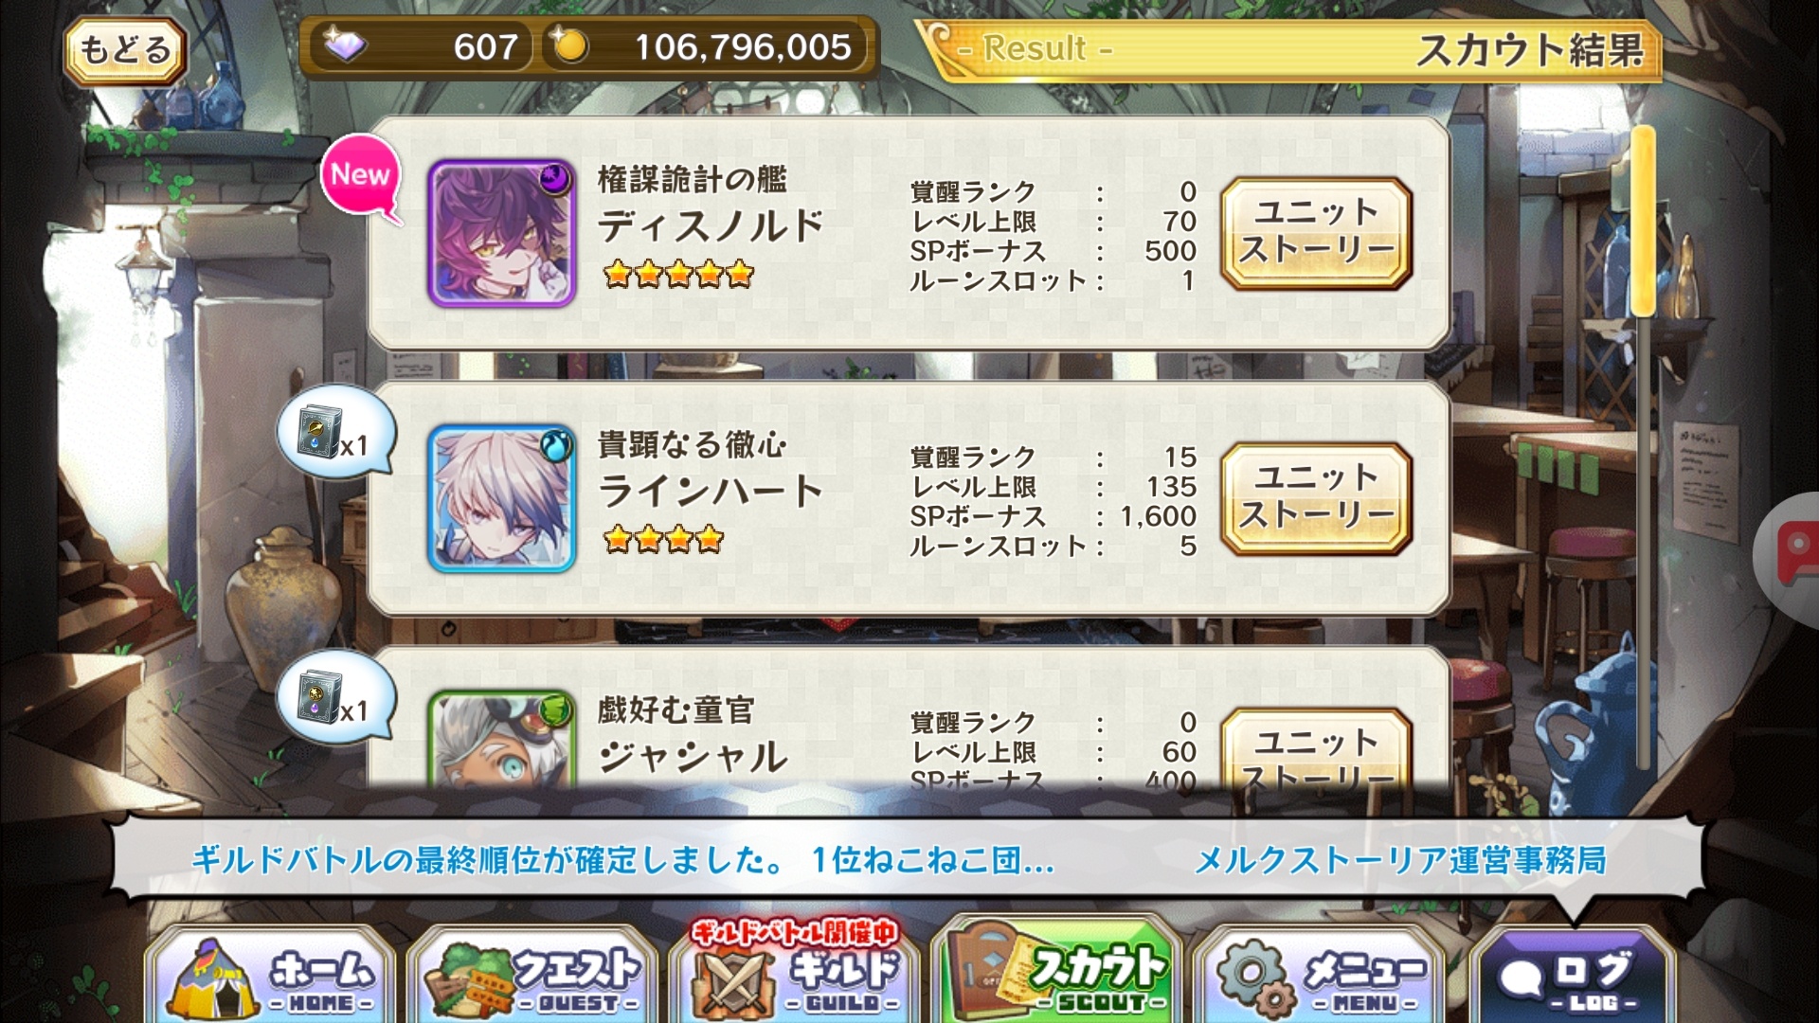Switch to スカウト Scout tab
This screenshot has width=1819, height=1023.
1057,972
